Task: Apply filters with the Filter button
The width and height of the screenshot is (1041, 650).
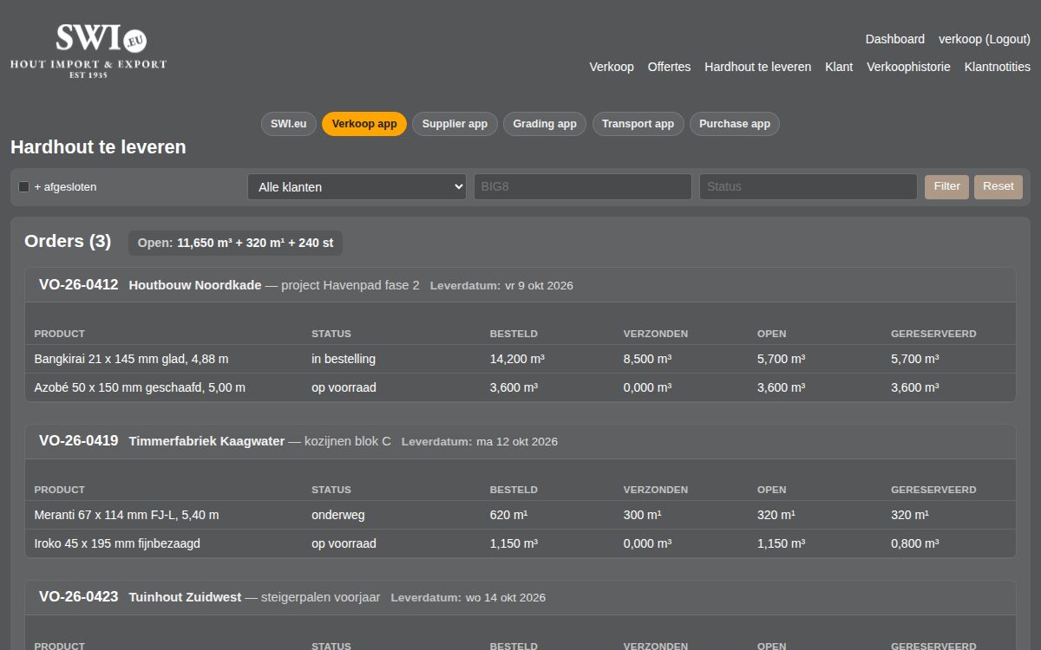Action: coord(946,186)
